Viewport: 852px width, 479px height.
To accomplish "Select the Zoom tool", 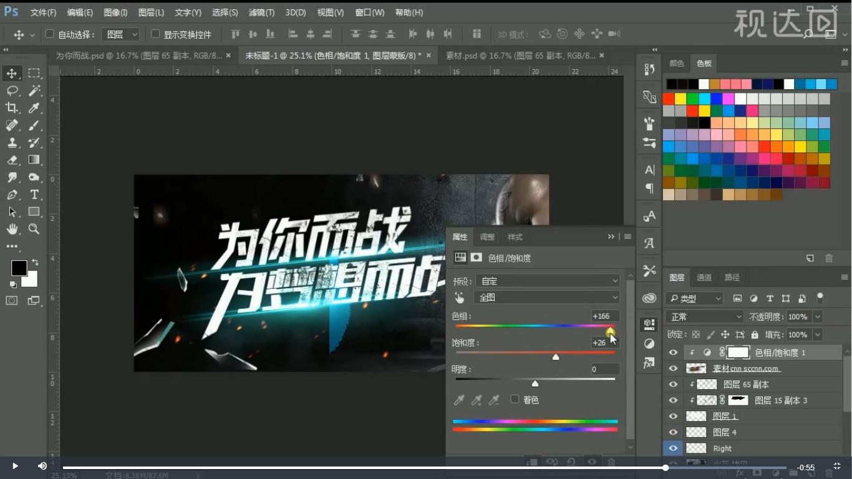I will pos(34,229).
